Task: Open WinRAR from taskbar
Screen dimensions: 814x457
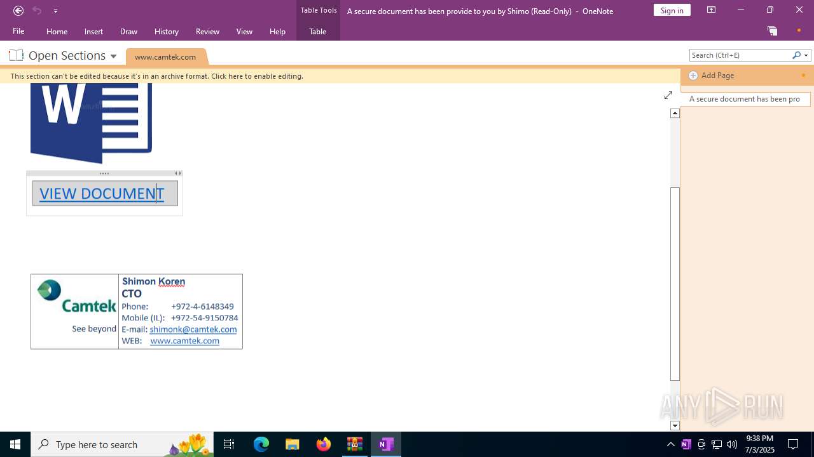Action: (355, 444)
